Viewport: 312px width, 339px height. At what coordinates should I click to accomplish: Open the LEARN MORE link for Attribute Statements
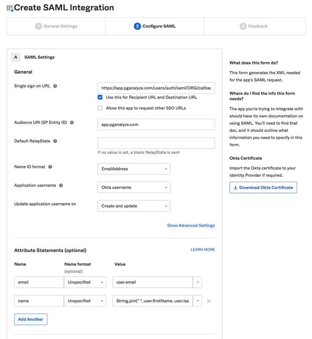pyautogui.click(x=203, y=250)
